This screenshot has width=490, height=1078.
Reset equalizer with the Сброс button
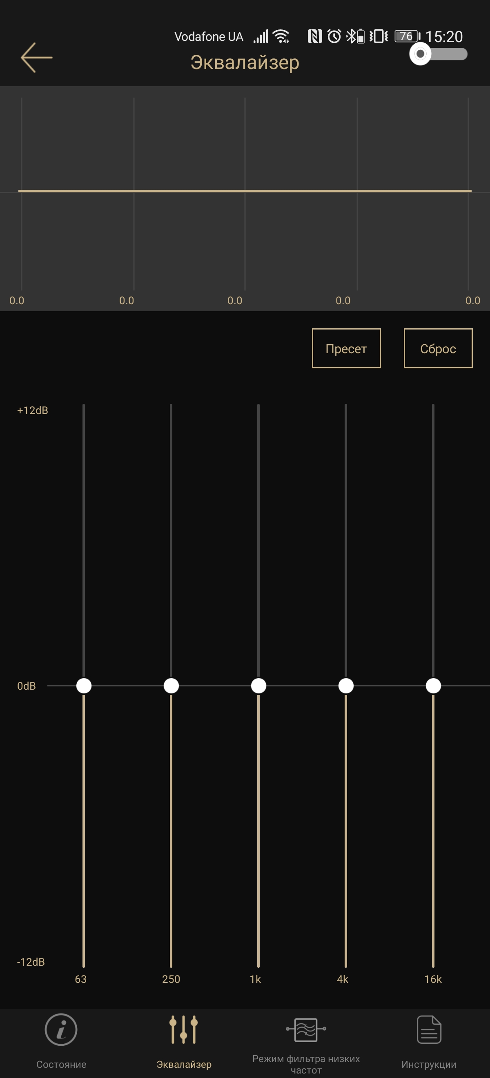click(438, 348)
